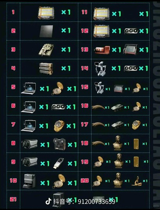Select the gold wristwatch in row 7
This screenshot has height=210, width=160.
pyautogui.click(x=59, y=126)
